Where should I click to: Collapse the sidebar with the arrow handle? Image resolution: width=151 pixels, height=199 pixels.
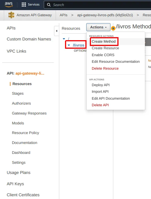click(56, 31)
